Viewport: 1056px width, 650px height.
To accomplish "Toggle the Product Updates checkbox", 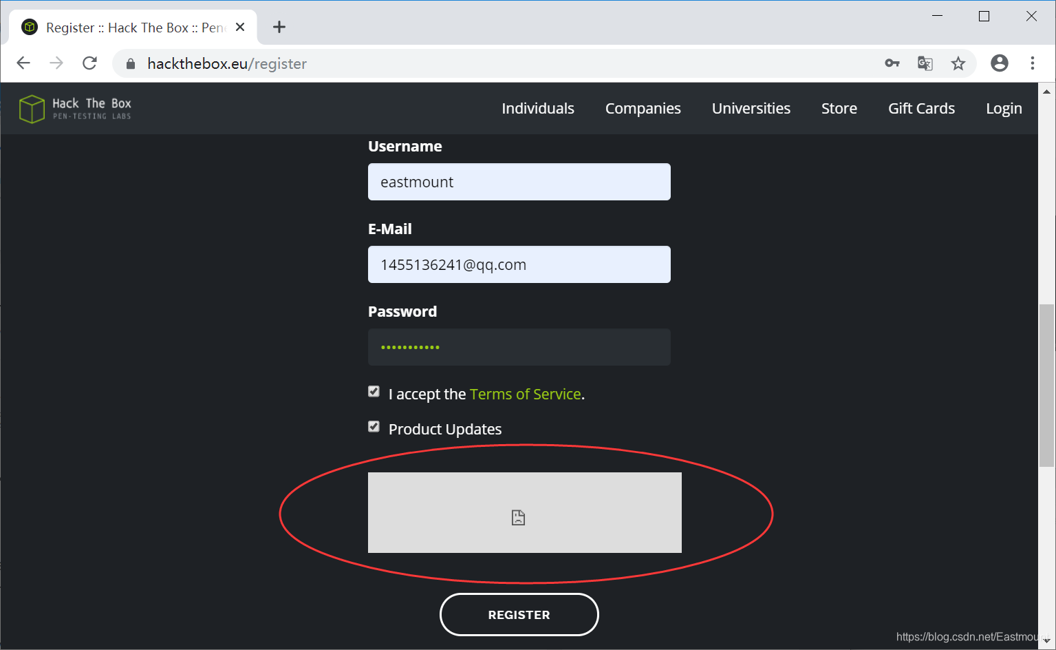I will click(x=374, y=427).
